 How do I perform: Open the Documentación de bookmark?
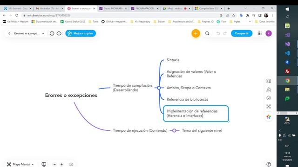44,22
